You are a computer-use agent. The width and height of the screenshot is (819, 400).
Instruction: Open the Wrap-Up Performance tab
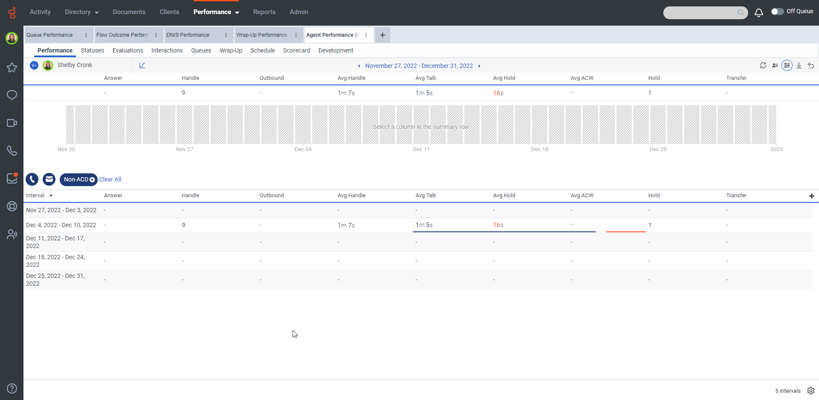(x=261, y=35)
